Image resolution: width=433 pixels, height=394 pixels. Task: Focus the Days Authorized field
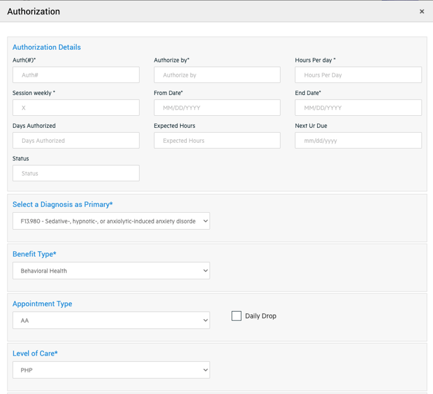pos(76,140)
